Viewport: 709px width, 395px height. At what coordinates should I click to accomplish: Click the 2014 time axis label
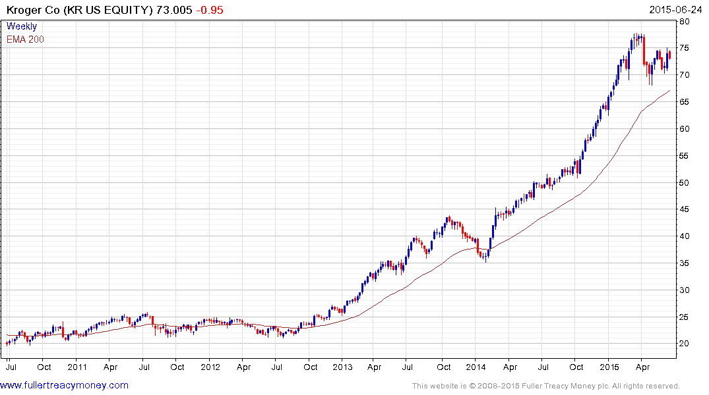[476, 367]
